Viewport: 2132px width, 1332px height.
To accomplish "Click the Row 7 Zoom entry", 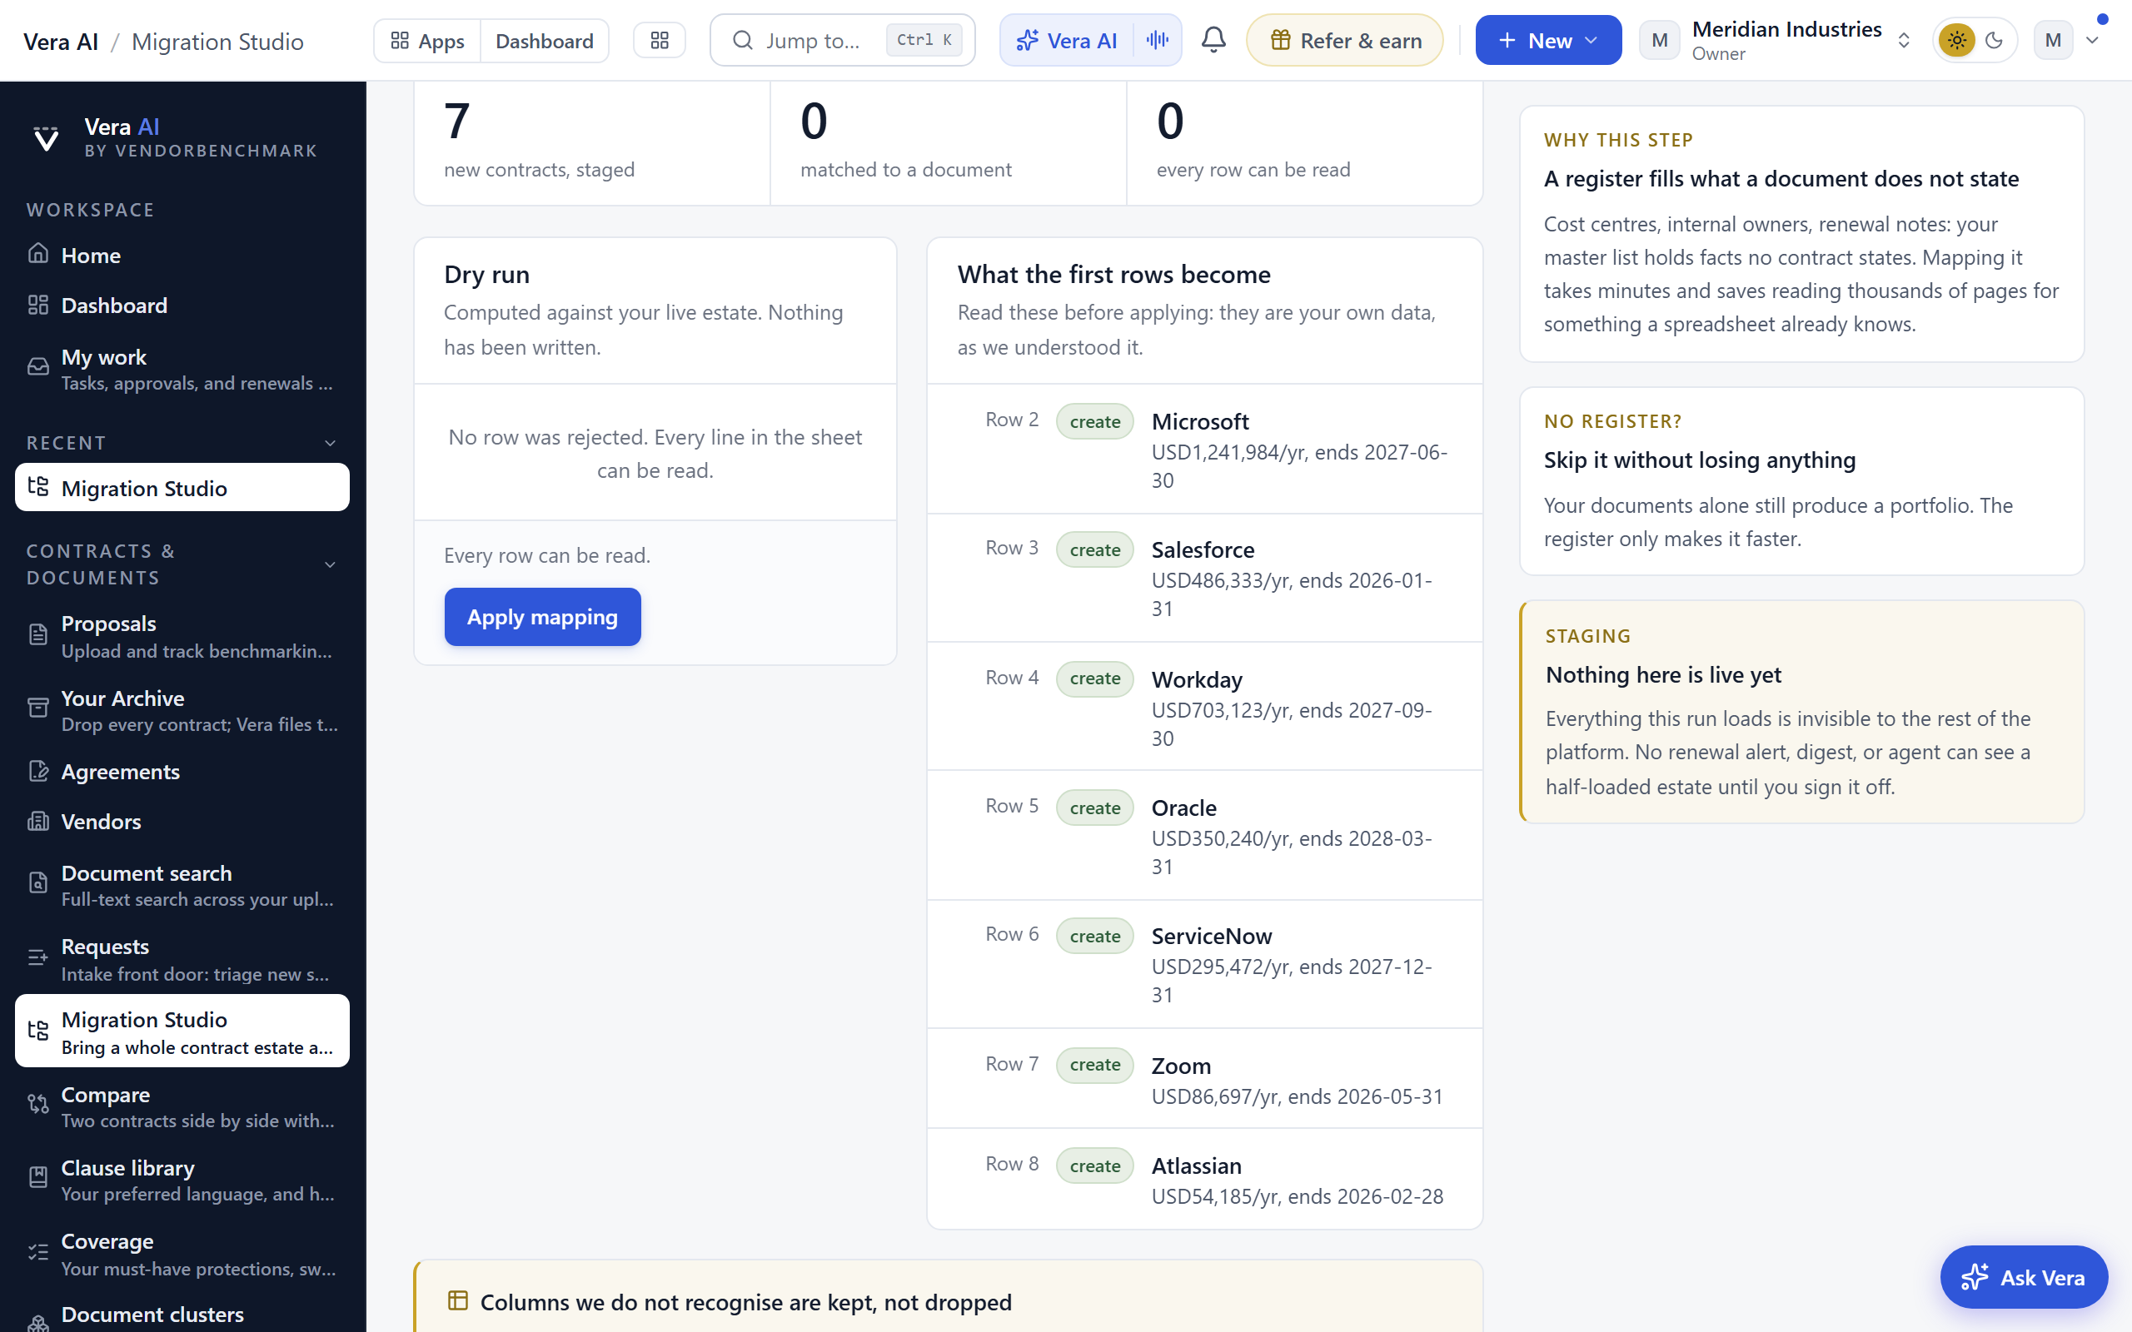I will coord(1204,1078).
